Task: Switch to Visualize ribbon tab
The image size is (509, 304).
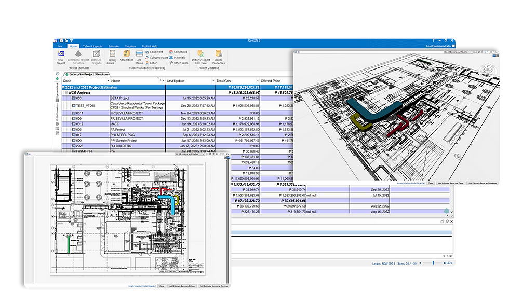Action: click(x=130, y=46)
